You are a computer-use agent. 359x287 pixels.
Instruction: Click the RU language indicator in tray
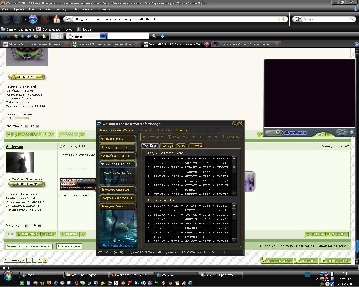tap(307, 275)
